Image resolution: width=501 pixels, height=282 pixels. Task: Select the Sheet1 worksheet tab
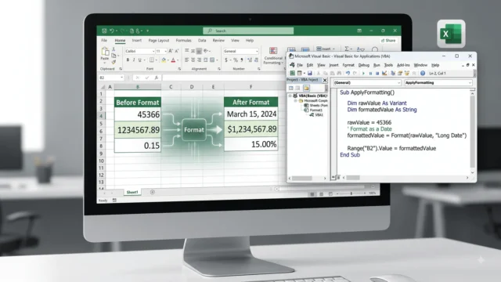point(132,192)
